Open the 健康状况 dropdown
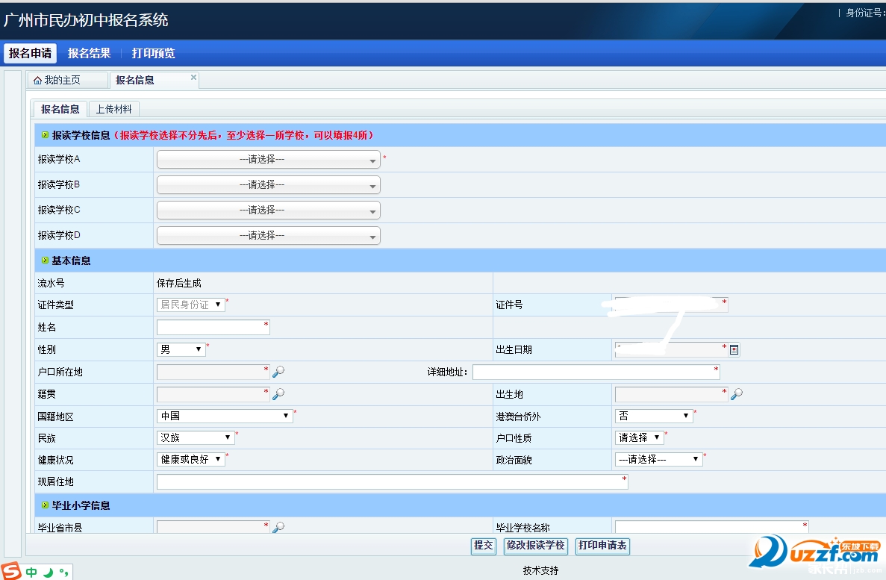The image size is (886, 580). click(x=190, y=460)
